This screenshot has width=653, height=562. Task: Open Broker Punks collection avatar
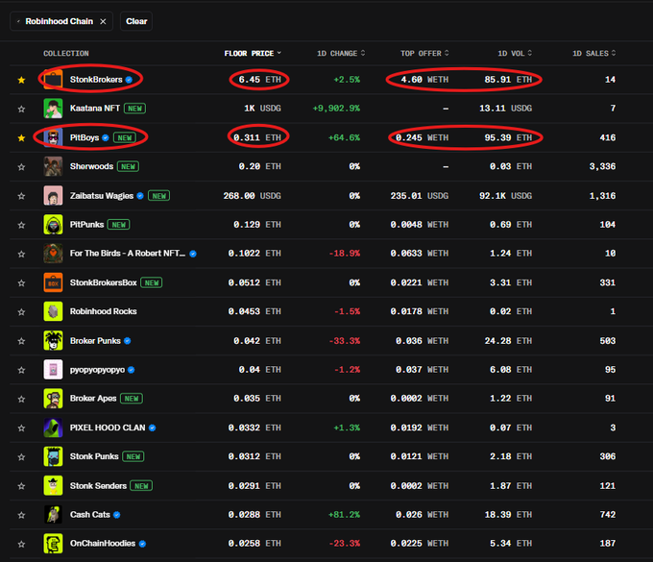point(54,340)
